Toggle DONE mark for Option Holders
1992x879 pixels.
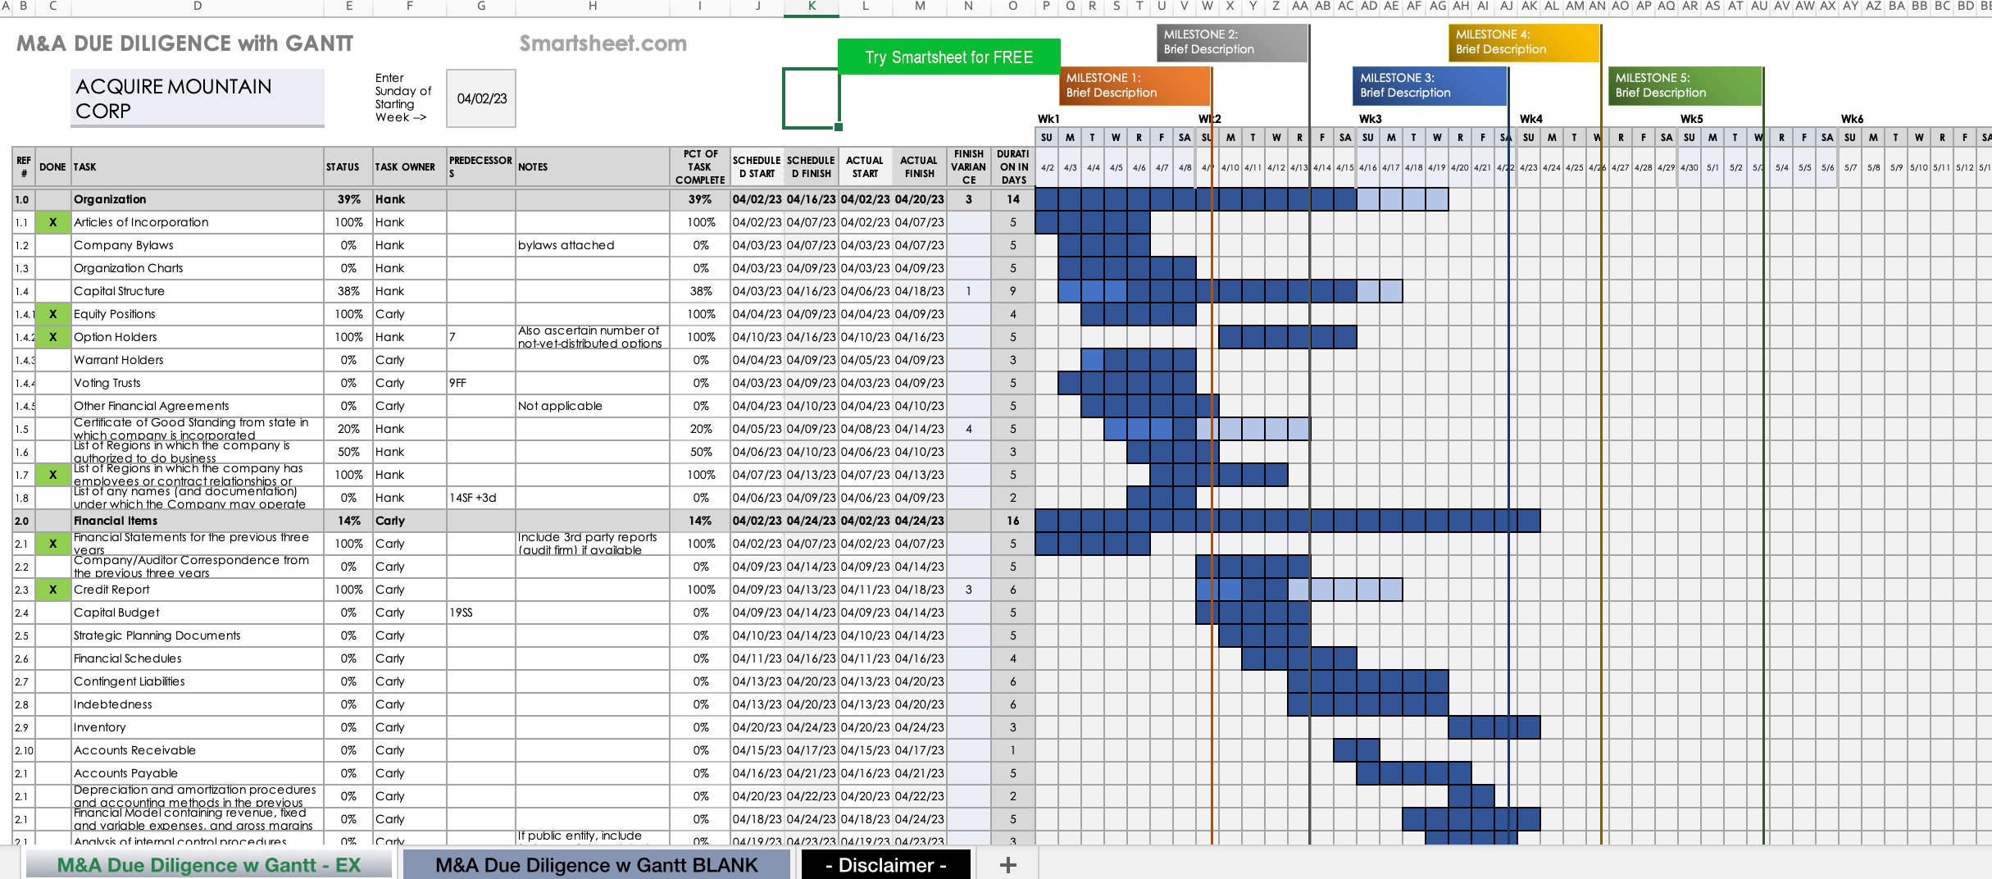coord(53,337)
